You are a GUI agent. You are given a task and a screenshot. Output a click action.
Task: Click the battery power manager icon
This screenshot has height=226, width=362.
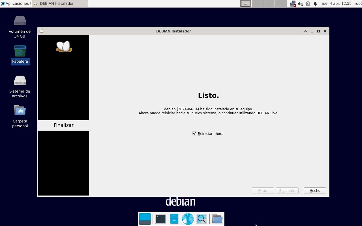pos(308,4)
